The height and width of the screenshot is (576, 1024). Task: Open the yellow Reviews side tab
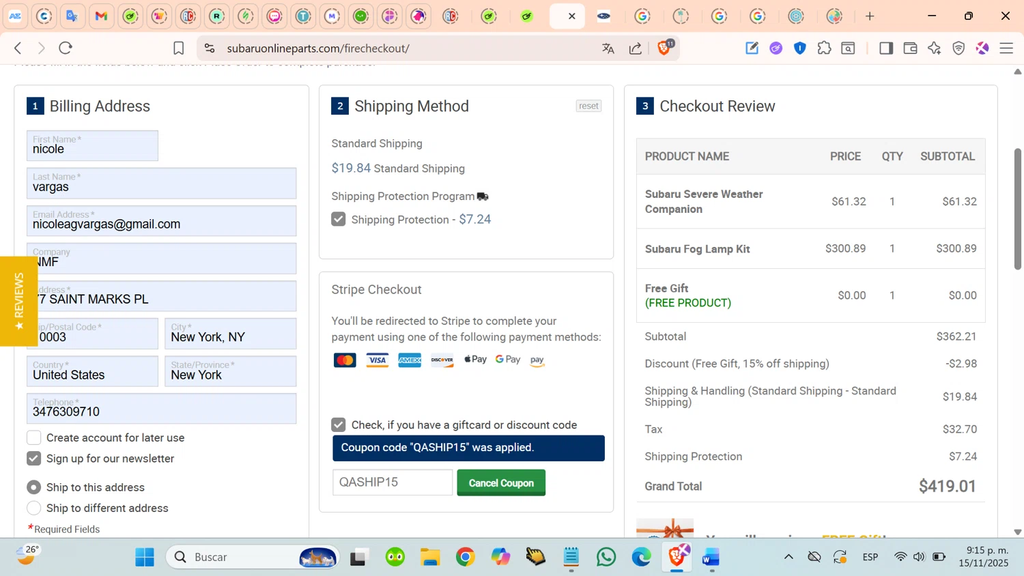tap(18, 301)
